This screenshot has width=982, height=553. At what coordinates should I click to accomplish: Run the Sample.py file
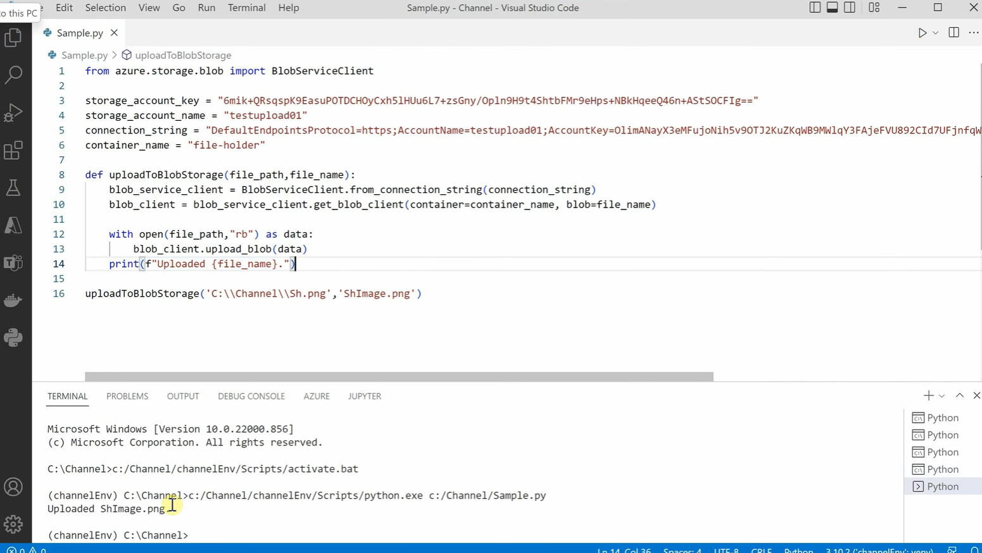tap(921, 33)
